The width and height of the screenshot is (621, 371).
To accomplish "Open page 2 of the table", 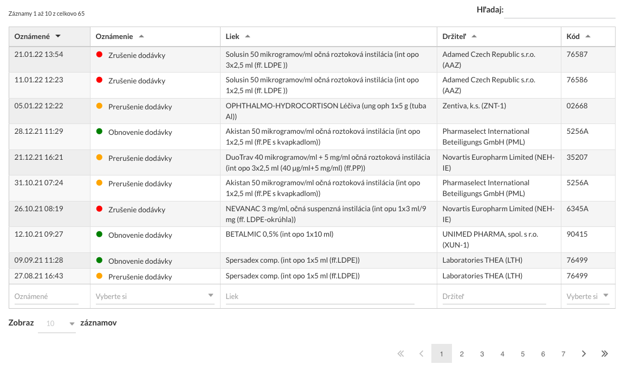I will 462,354.
